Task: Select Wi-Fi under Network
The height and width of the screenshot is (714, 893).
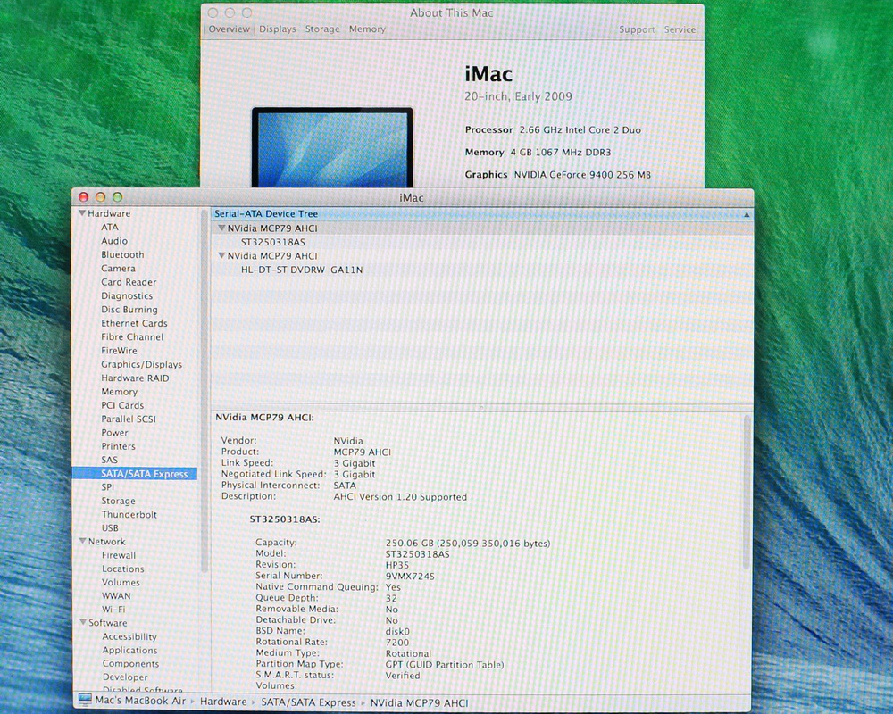Action: tap(113, 610)
